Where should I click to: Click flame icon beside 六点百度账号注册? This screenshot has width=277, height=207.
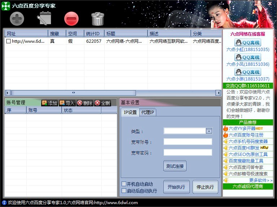pyautogui.click(x=225, y=135)
